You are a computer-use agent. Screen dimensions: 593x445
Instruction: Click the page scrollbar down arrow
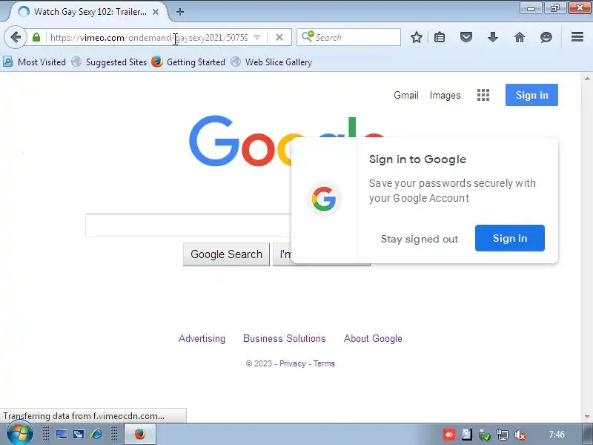pyautogui.click(x=586, y=417)
